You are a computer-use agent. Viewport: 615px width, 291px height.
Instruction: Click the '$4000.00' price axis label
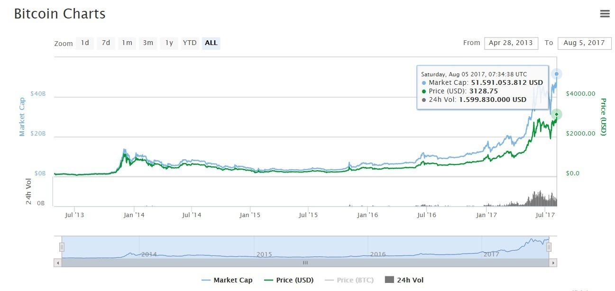pos(581,93)
